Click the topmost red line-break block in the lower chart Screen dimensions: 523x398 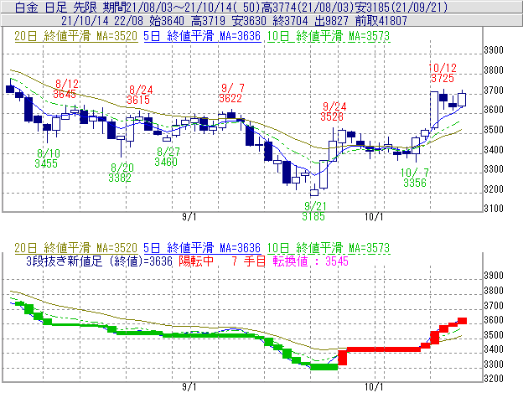tap(462, 321)
